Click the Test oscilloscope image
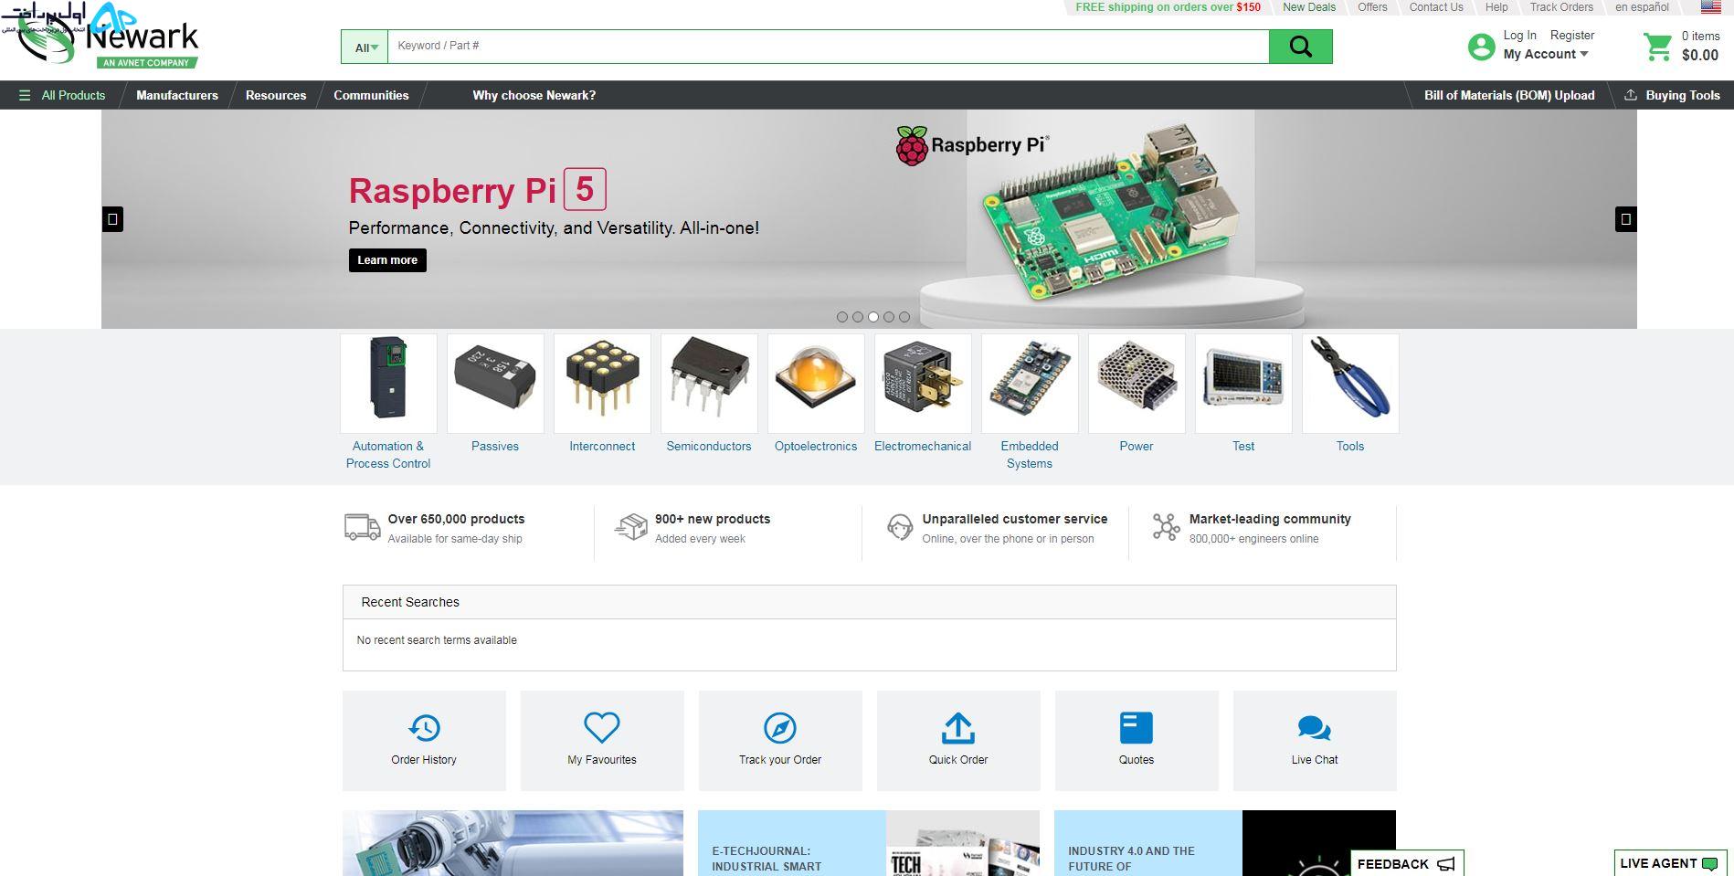 1243,384
